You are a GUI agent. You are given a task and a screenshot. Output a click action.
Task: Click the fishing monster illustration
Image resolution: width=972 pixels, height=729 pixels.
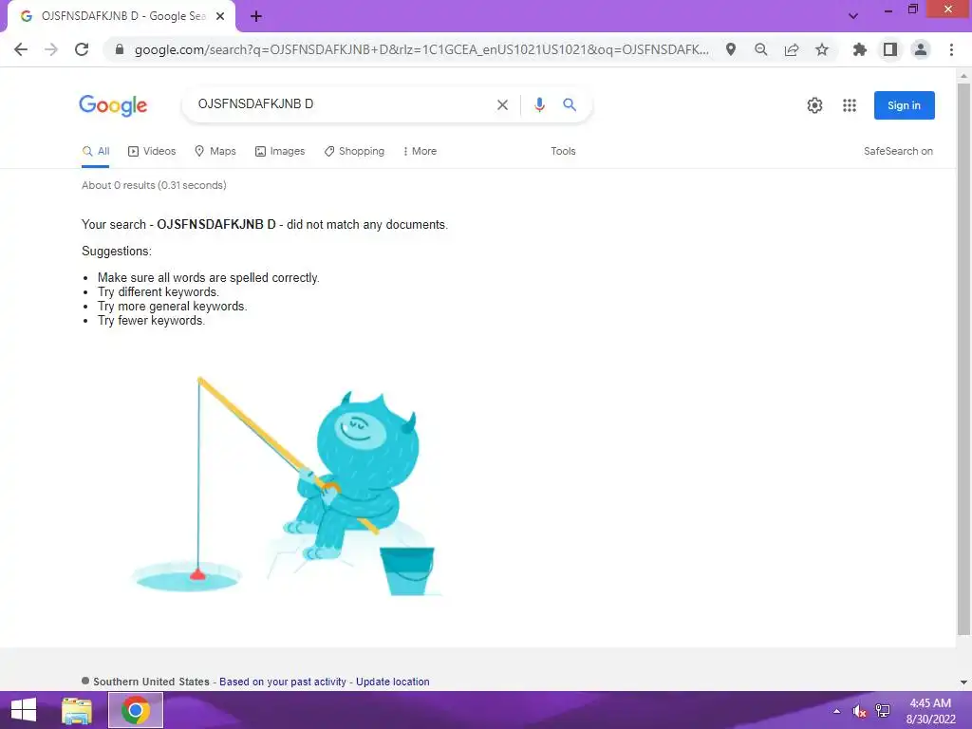(x=287, y=487)
